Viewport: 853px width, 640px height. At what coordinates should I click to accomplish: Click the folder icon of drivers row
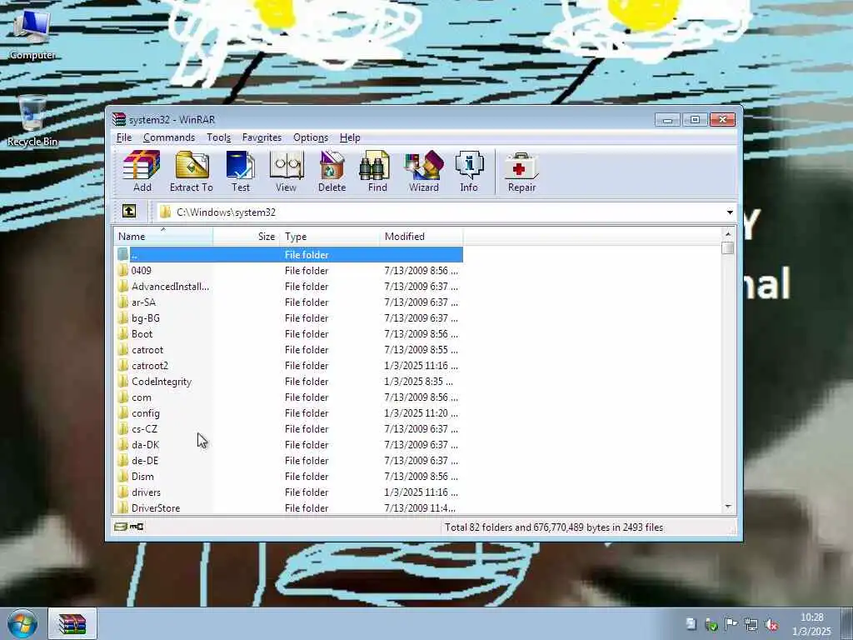point(123,492)
